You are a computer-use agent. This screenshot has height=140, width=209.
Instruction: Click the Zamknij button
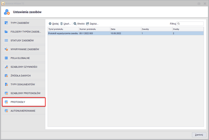199,135
